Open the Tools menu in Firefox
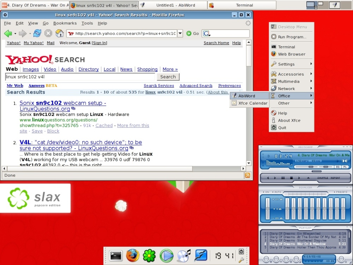The height and width of the screenshot is (265, 353). 87,23
